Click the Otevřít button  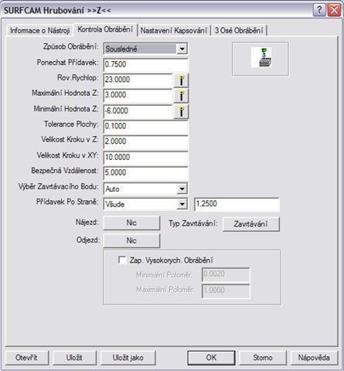click(x=26, y=358)
